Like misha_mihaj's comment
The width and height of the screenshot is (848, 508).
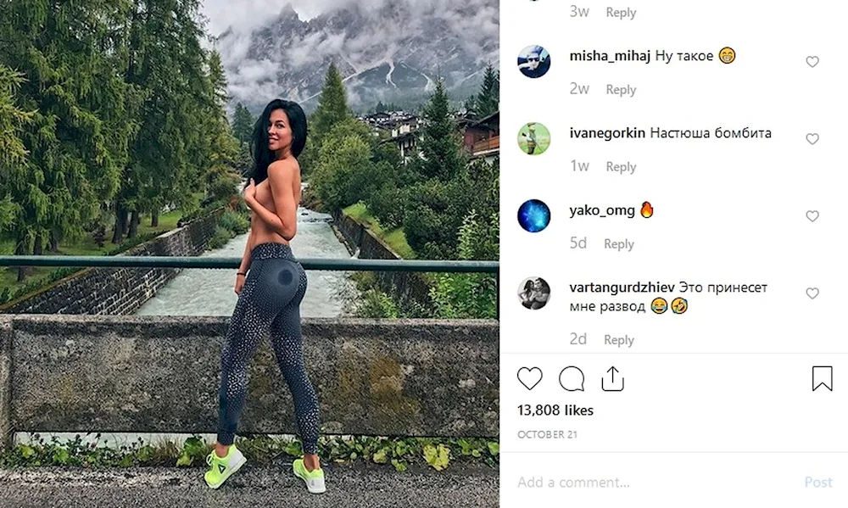coord(812,62)
